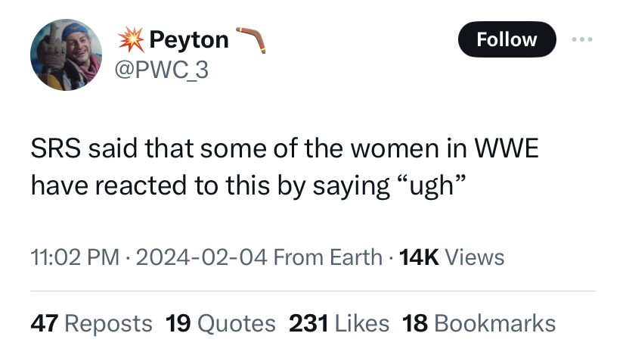Image resolution: width=626 pixels, height=355 pixels.
Task: Open the 11:02 PM timestamp link
Action: coord(75,257)
